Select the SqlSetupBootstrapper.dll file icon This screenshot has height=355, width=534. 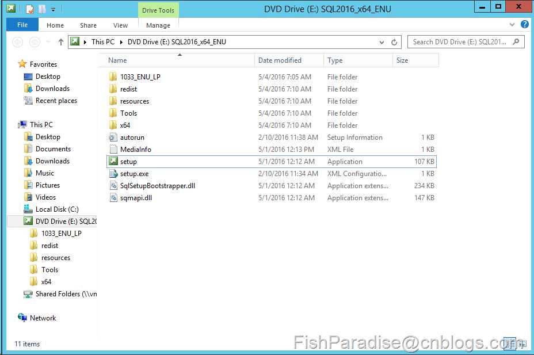(x=113, y=185)
